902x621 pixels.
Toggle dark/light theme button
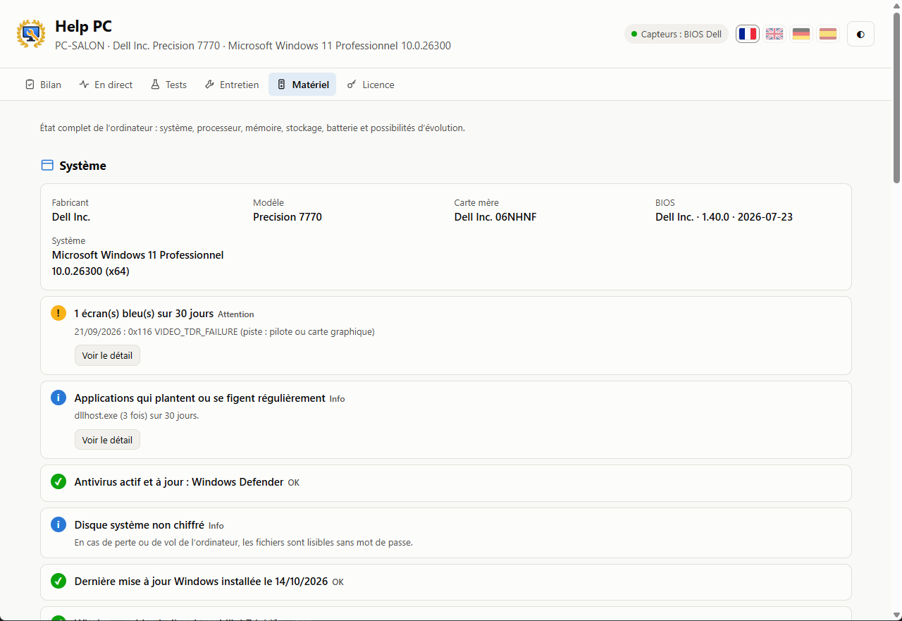(860, 34)
